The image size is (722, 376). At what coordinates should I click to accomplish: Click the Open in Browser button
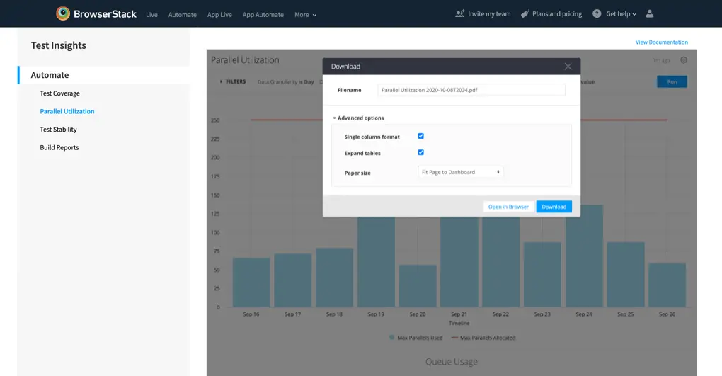coord(508,207)
